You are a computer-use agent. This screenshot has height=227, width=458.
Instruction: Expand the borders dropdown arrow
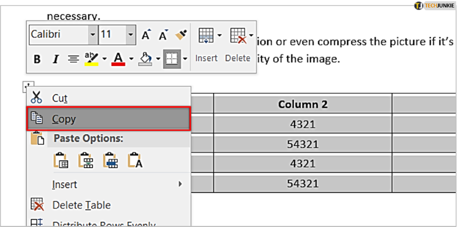185,59
